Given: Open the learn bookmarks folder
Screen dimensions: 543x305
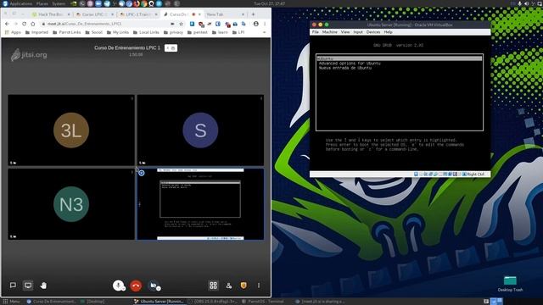Looking at the screenshot, I should (220, 32).
